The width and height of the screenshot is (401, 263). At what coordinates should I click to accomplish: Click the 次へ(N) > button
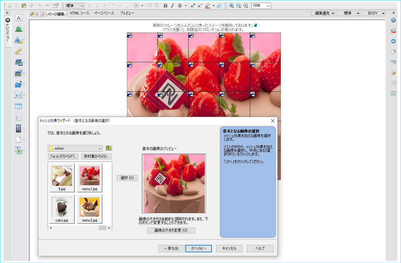tap(198, 248)
